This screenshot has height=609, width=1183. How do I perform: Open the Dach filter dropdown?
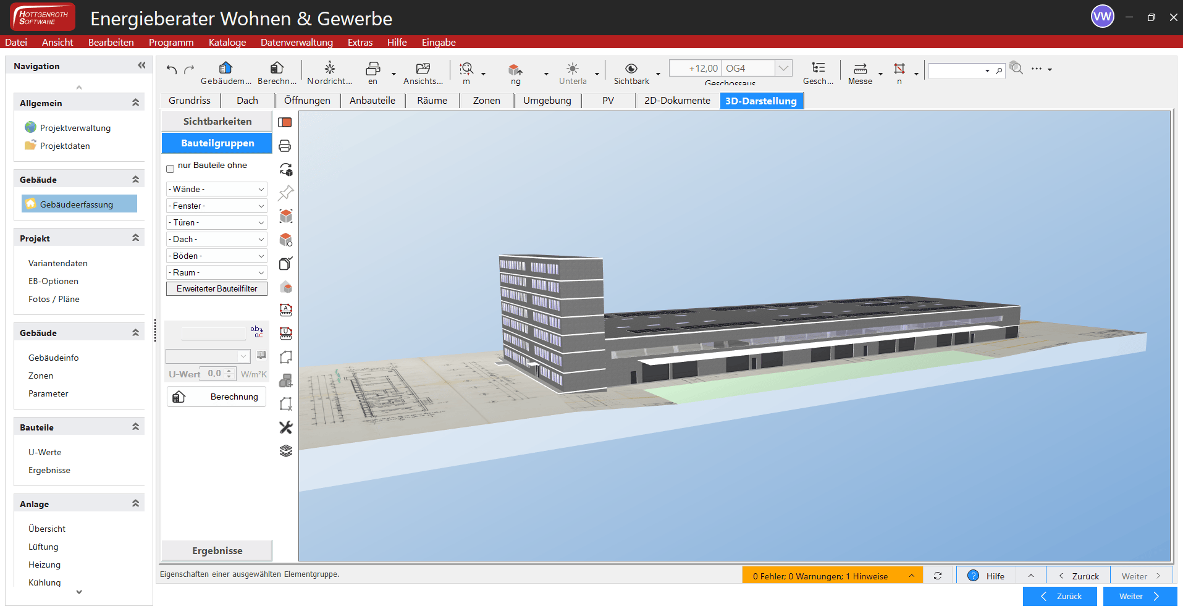217,239
